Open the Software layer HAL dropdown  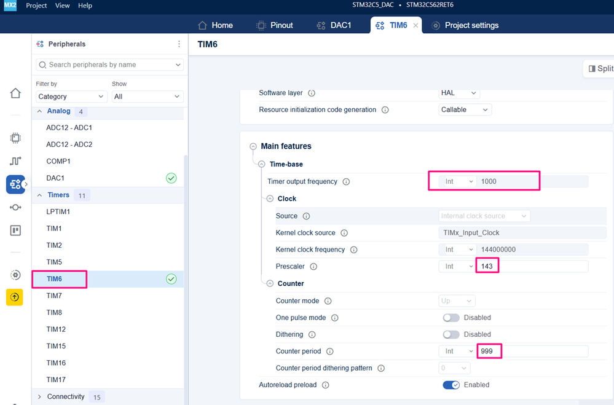pos(459,93)
